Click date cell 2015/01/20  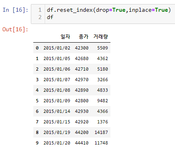[57, 143]
